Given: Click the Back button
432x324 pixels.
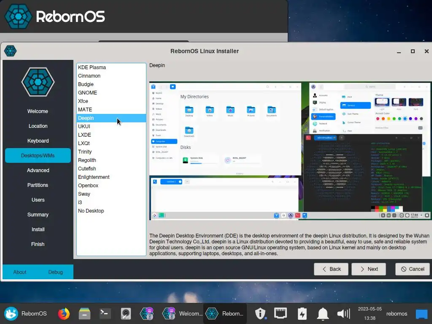Looking at the screenshot, I should tap(331, 269).
